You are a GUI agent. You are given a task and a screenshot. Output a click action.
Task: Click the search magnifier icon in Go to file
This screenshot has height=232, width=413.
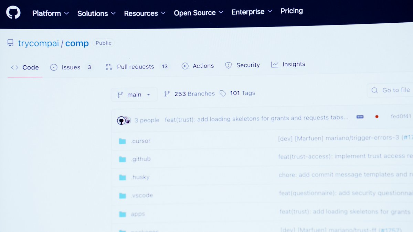click(x=374, y=90)
